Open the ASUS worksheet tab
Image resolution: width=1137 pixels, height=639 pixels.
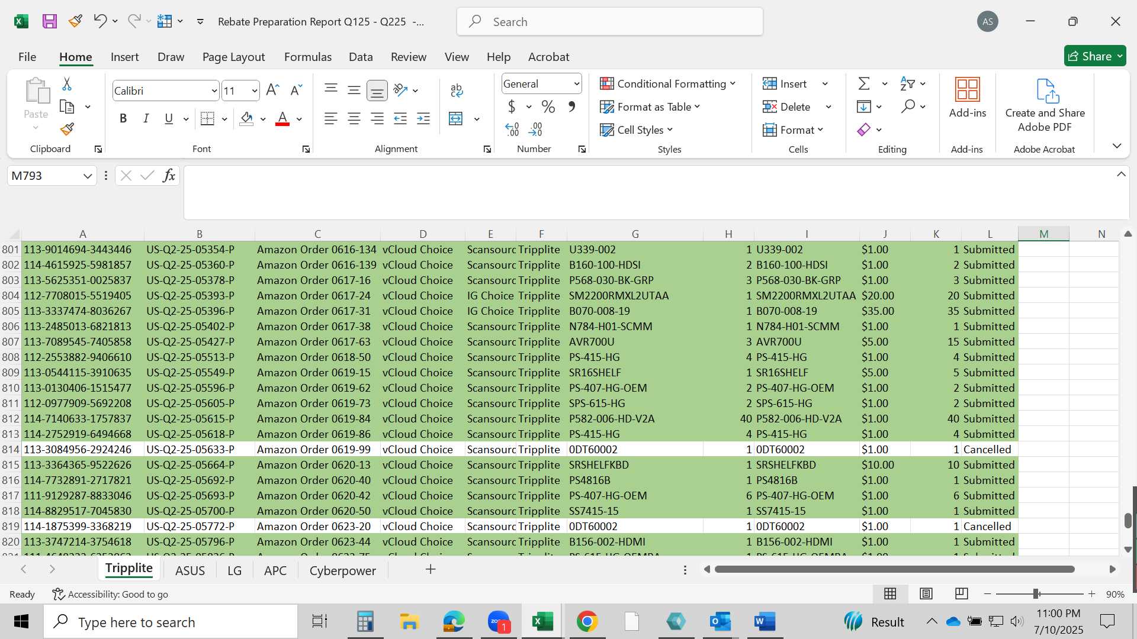[x=190, y=570]
